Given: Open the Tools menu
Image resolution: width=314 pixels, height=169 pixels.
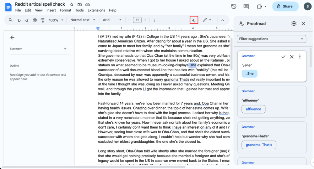Looking at the screenshot, I should click(x=79, y=10).
